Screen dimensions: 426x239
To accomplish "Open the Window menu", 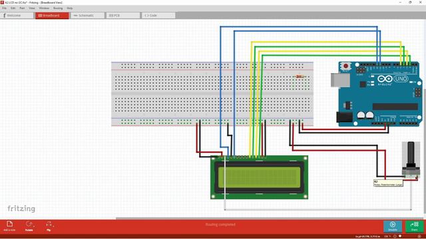I will tap(44, 8).
